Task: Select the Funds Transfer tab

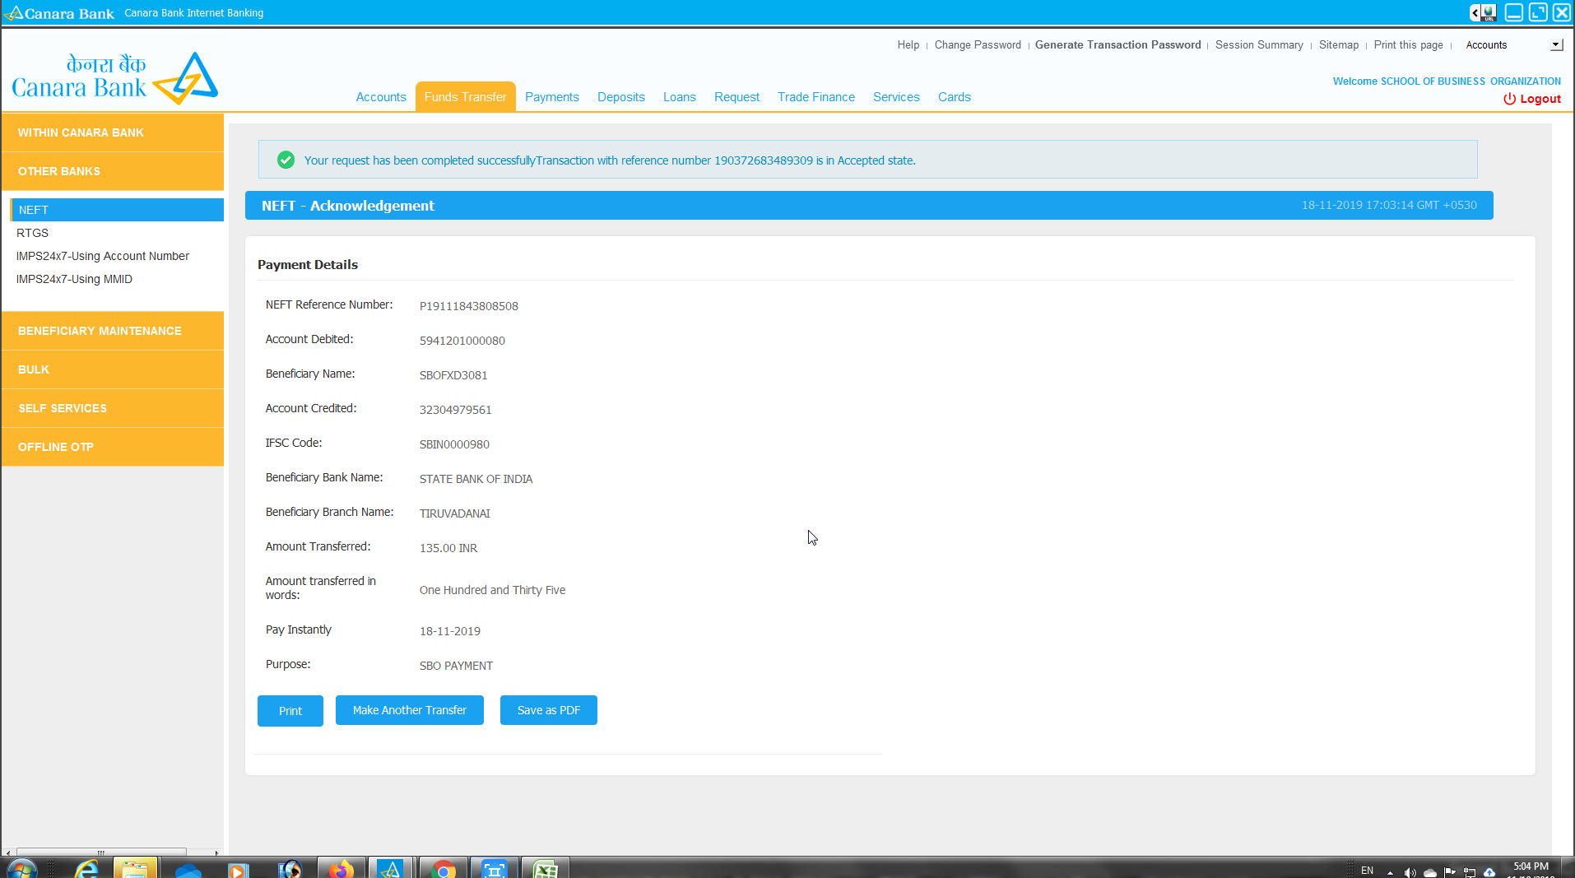Action: 466,97
